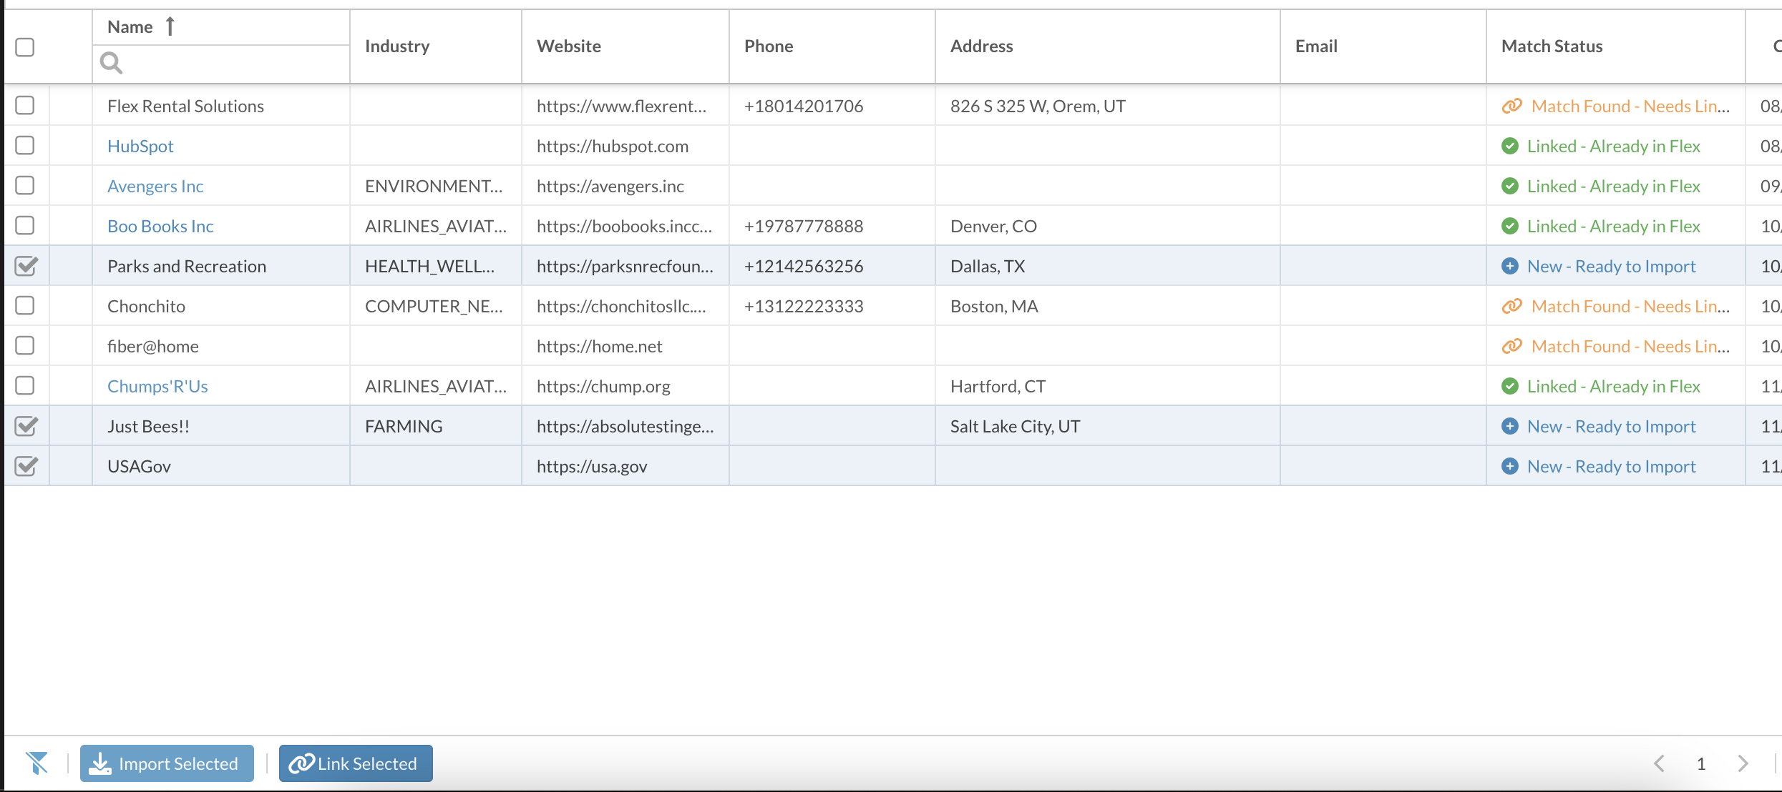Open the Boo Books Inc link

tap(160, 226)
